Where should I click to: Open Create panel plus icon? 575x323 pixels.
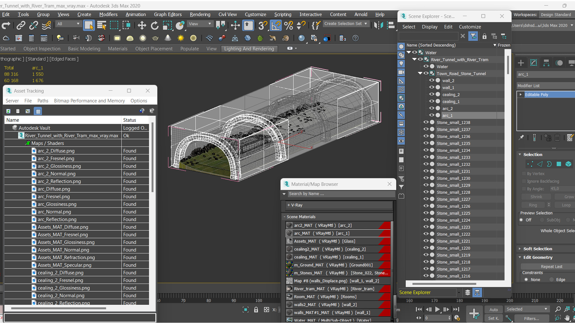coord(521,63)
